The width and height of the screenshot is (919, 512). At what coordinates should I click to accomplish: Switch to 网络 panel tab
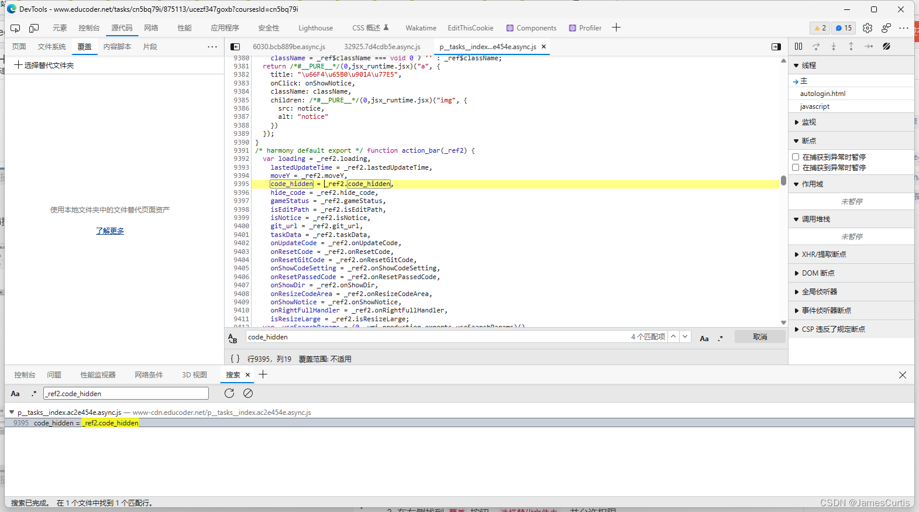pyautogui.click(x=152, y=28)
